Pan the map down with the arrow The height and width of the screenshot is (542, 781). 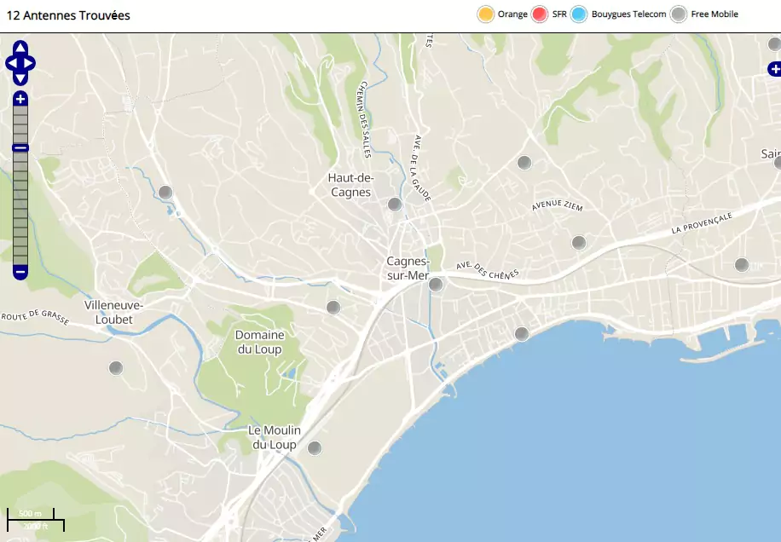(x=20, y=78)
